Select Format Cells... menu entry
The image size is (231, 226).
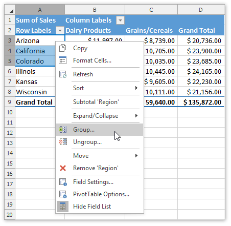click(x=100, y=60)
